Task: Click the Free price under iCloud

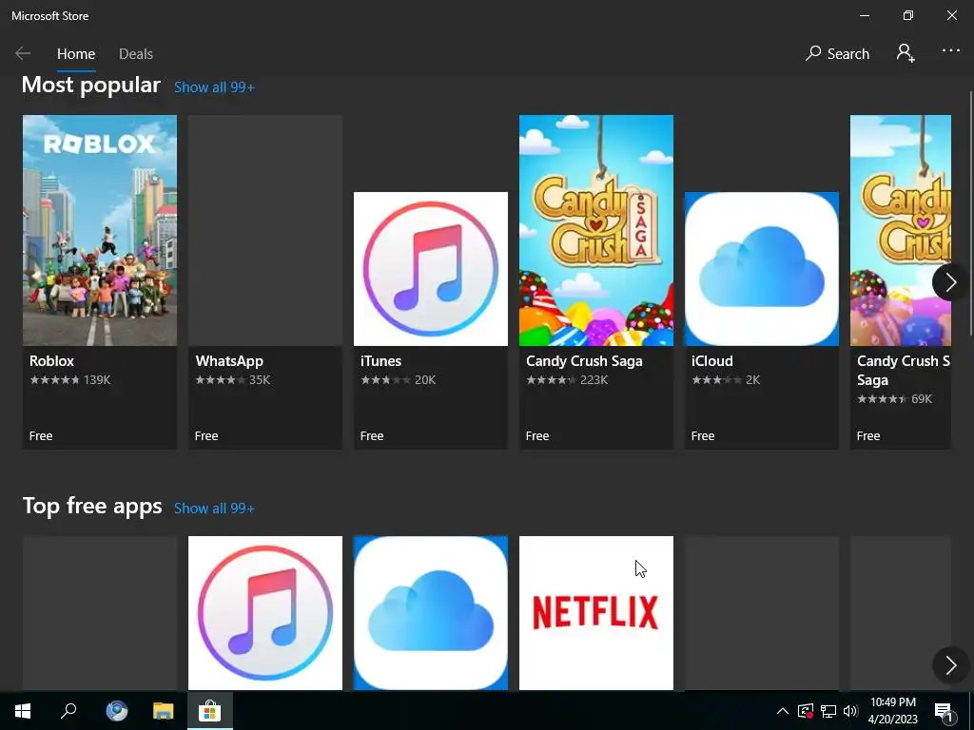Action: [x=703, y=435]
